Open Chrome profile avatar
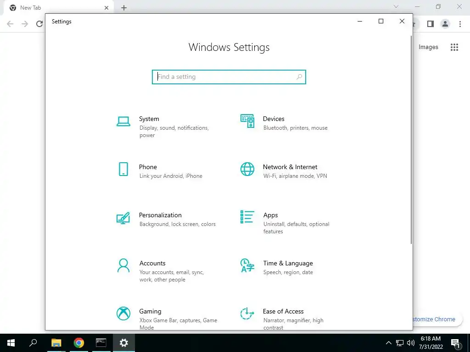This screenshot has width=470, height=352. click(445, 24)
